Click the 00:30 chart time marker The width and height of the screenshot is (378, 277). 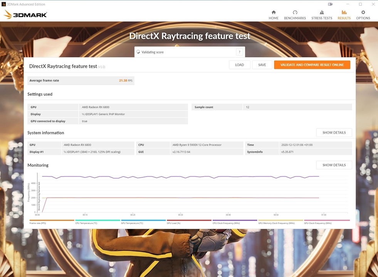[x=181, y=215]
